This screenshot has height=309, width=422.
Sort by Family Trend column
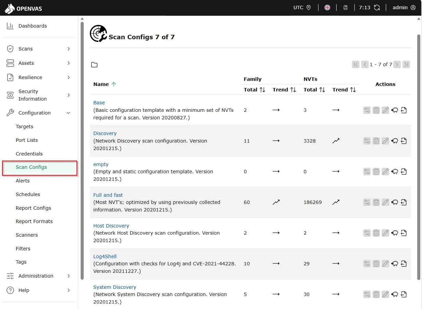(284, 90)
